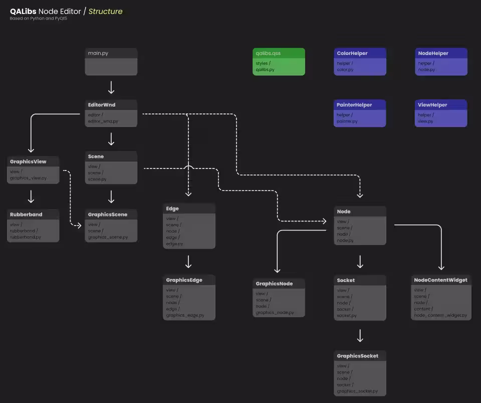Click the 'graphics_scene.py' file name
The image size is (481, 403).
click(108, 237)
